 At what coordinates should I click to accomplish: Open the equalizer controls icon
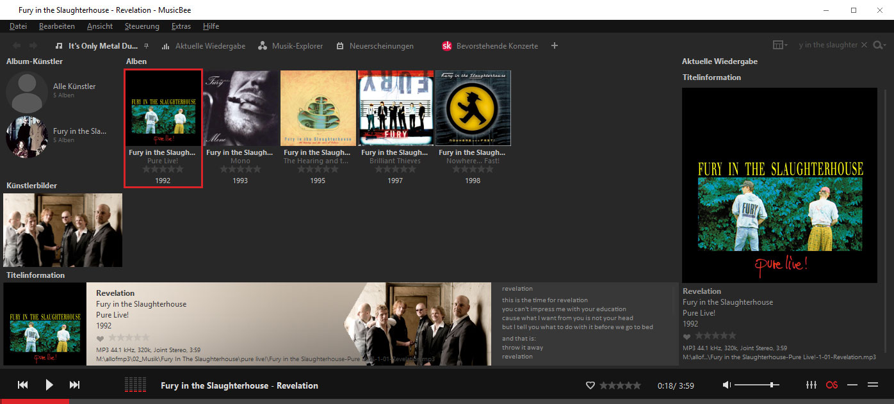click(811, 385)
